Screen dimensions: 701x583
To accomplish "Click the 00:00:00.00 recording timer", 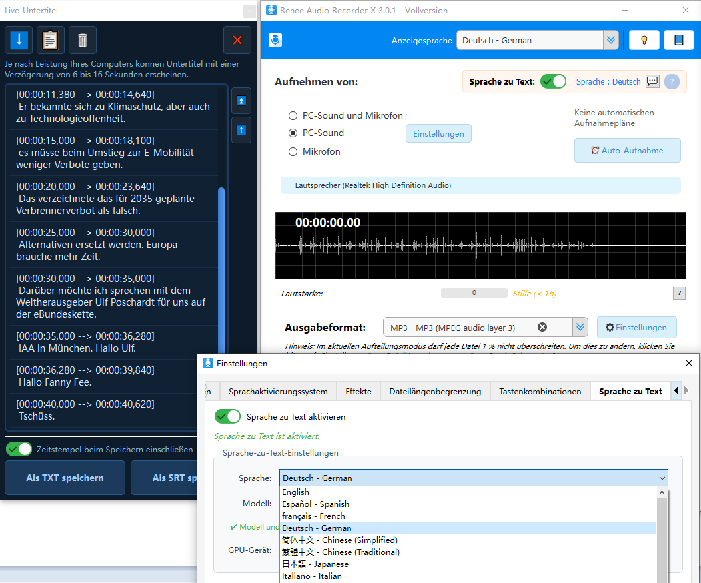I will (x=328, y=222).
